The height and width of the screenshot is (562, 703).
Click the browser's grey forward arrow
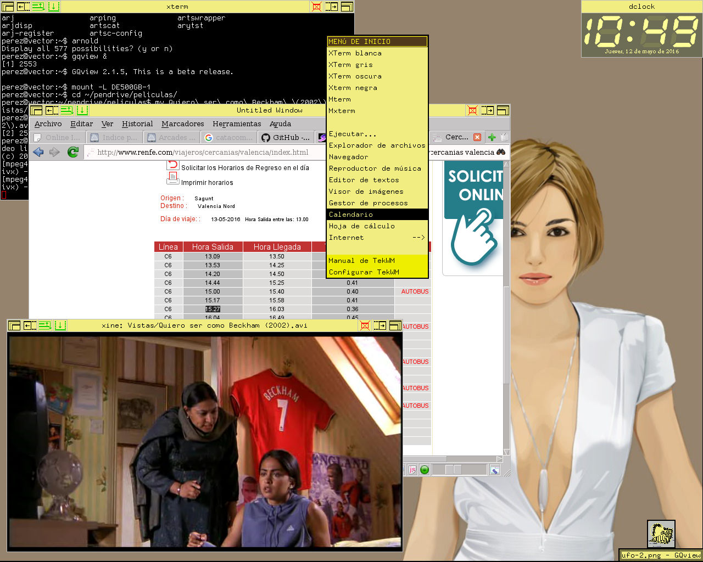[54, 152]
